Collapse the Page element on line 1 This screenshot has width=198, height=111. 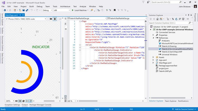(80, 21)
